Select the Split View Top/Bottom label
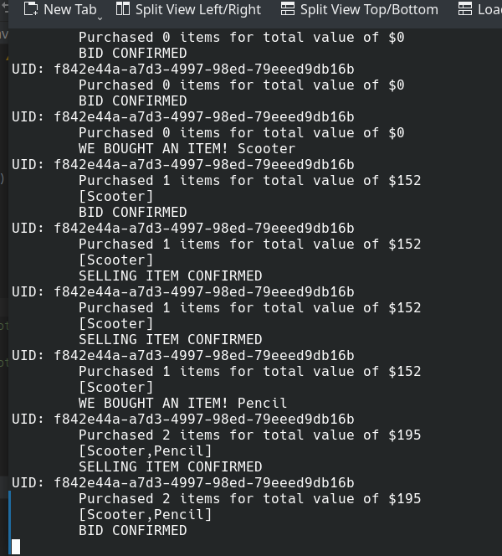 (x=369, y=9)
